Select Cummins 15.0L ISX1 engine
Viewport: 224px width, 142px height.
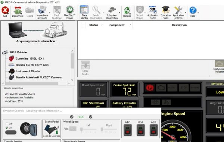[x=30, y=59]
